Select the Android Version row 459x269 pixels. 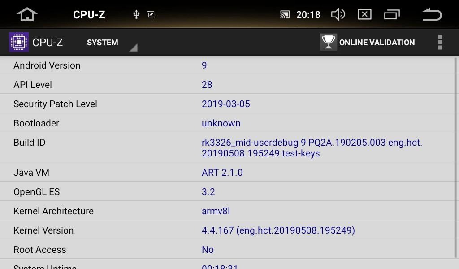click(x=227, y=65)
